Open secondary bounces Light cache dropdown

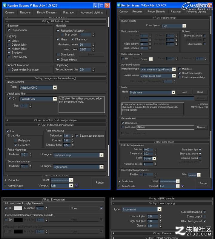coord(101,167)
